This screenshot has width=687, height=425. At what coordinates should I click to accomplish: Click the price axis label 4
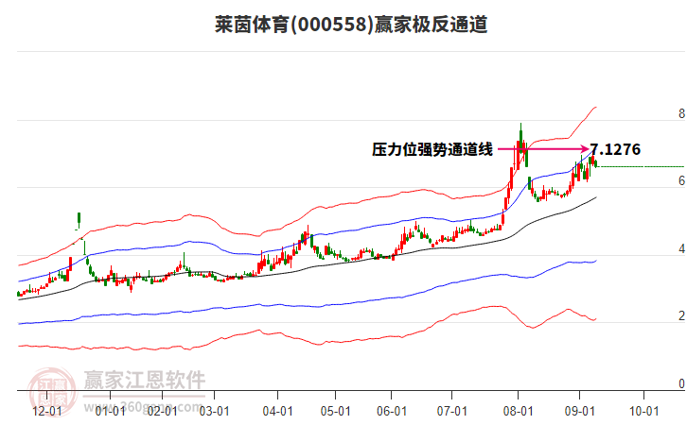click(x=681, y=248)
